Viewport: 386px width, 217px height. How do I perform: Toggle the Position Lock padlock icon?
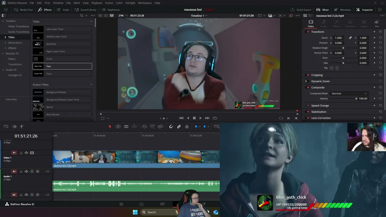click(187, 127)
